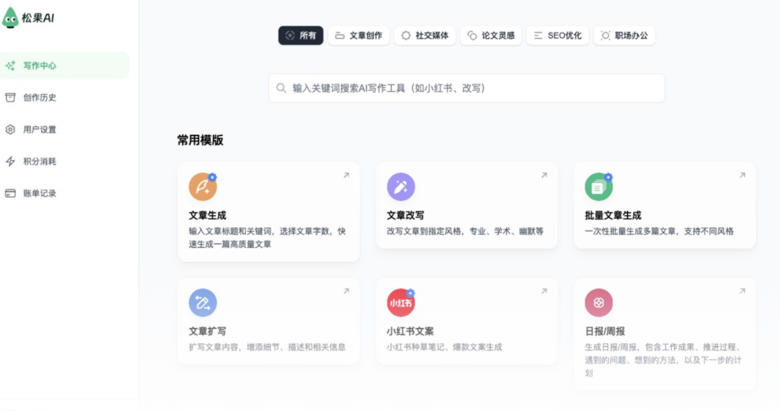Select the 职场办公 category tab

[624, 35]
